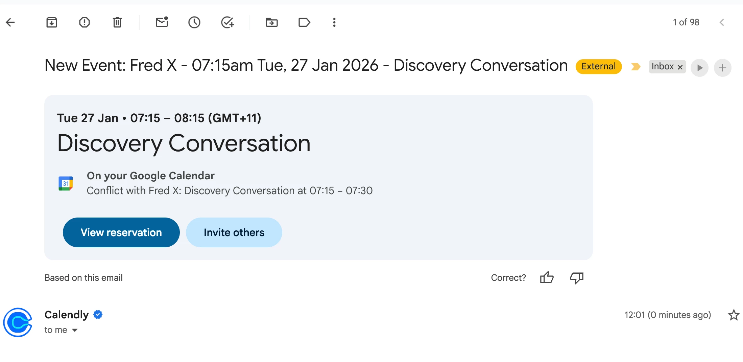743x362 pixels.
Task: Archive this Calendly email
Action: [52, 23]
